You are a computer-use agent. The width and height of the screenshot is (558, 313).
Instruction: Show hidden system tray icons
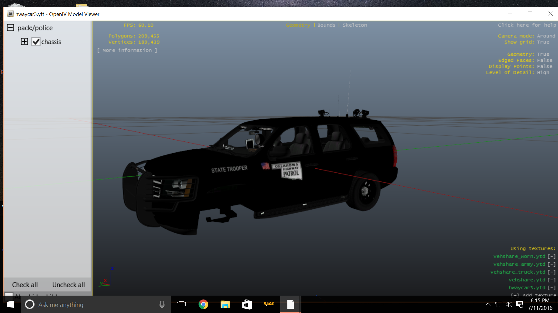coord(488,304)
